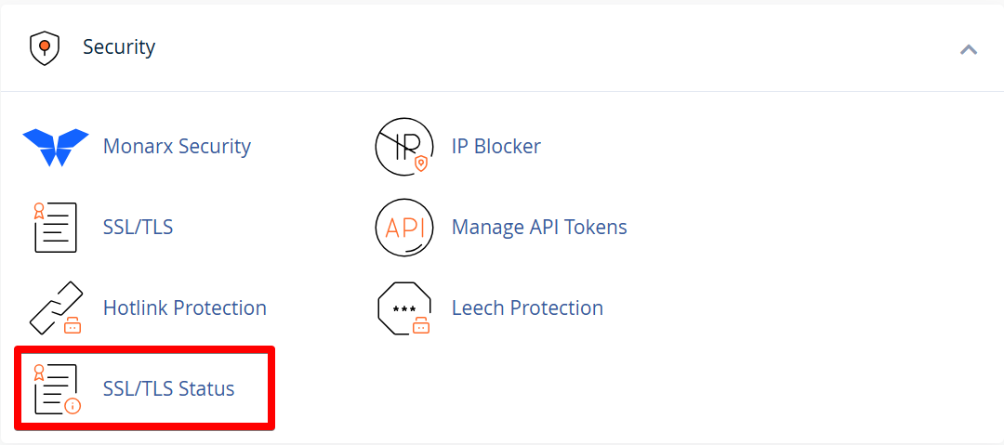This screenshot has height=445, width=1004.
Task: Click the SSL/TLS certificate document icon
Action: click(x=55, y=228)
